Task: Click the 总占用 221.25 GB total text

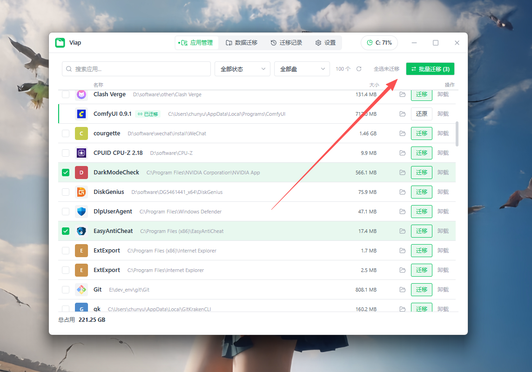Action: tap(82, 320)
